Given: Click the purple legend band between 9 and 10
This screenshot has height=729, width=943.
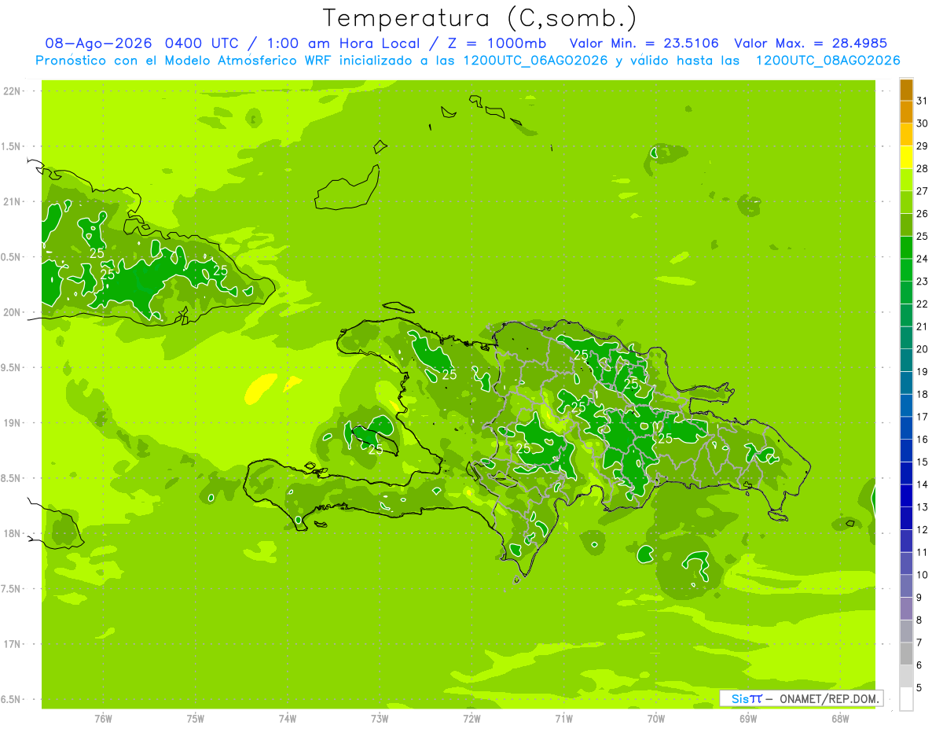Looking at the screenshot, I should (906, 587).
